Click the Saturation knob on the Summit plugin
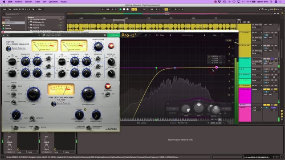Screen dimensions: 285x160 pyautogui.click(x=79, y=115)
